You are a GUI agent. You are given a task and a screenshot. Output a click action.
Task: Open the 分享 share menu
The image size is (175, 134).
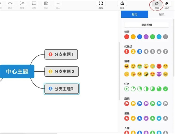tap(122, 4)
